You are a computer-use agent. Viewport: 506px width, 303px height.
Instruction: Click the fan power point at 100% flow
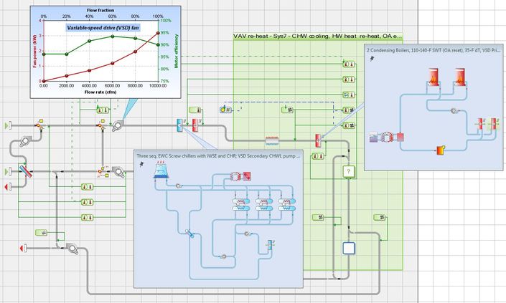[158, 33]
